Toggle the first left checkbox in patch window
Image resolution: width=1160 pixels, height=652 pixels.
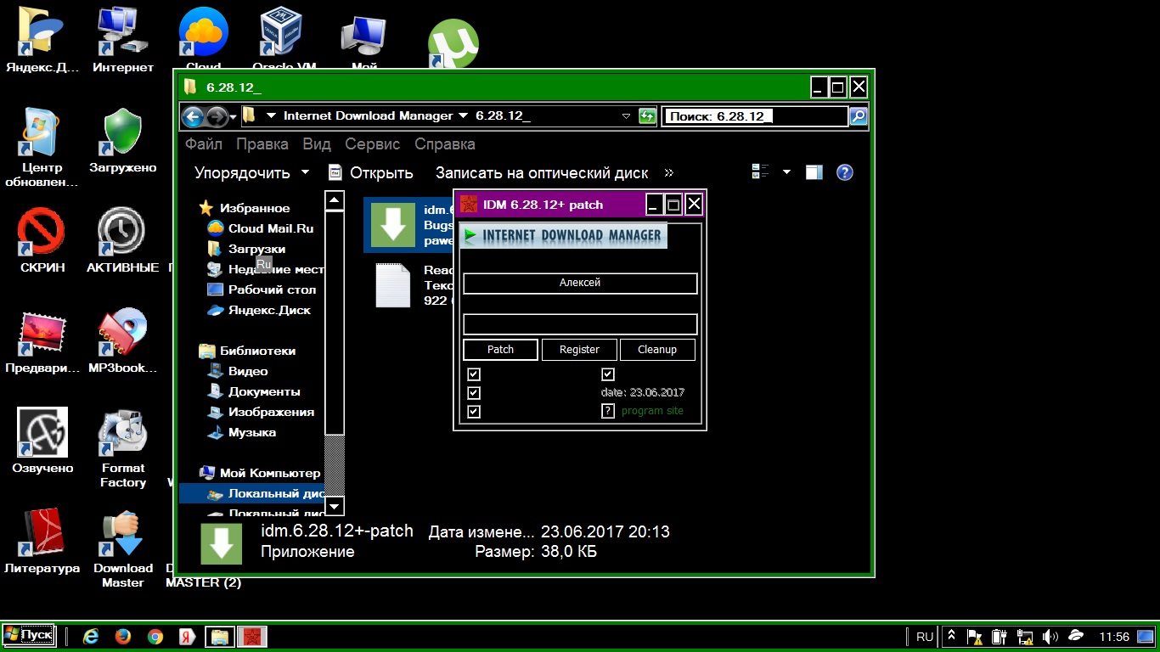coord(474,374)
